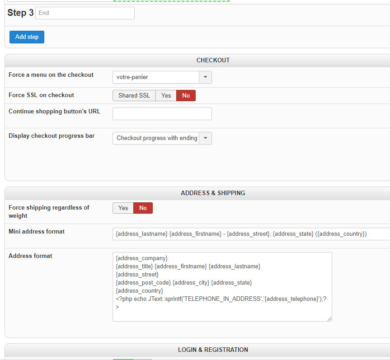Image resolution: width=390 pixels, height=360 pixels.
Task: Click the Mini address format field
Action: 251,234
